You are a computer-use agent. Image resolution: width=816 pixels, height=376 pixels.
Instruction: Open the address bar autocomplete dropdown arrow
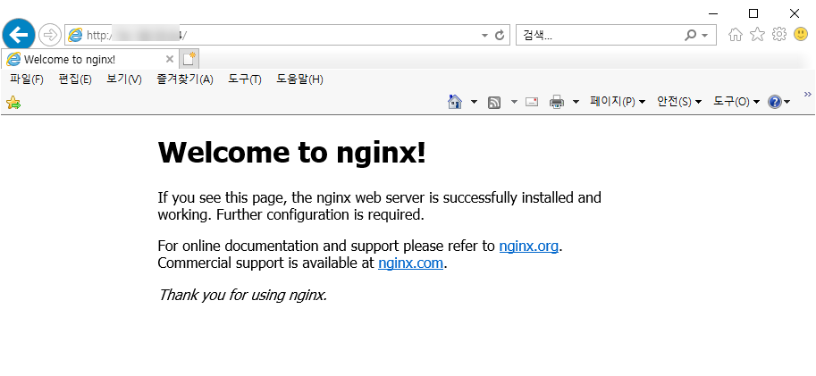pyautogui.click(x=484, y=36)
